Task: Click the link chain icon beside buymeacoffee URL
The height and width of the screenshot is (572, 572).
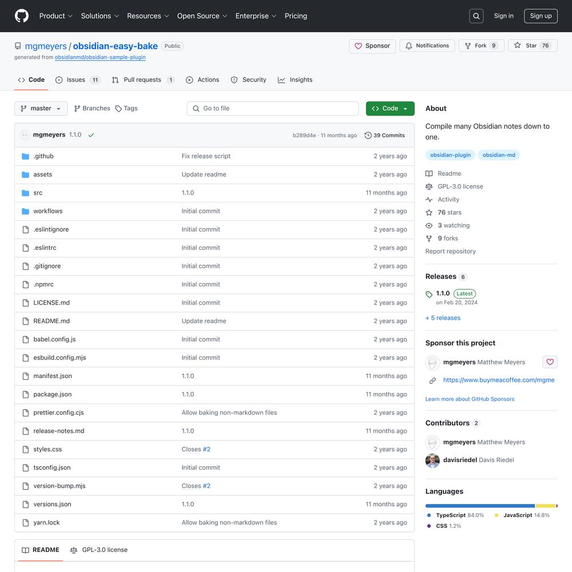Action: (x=432, y=380)
